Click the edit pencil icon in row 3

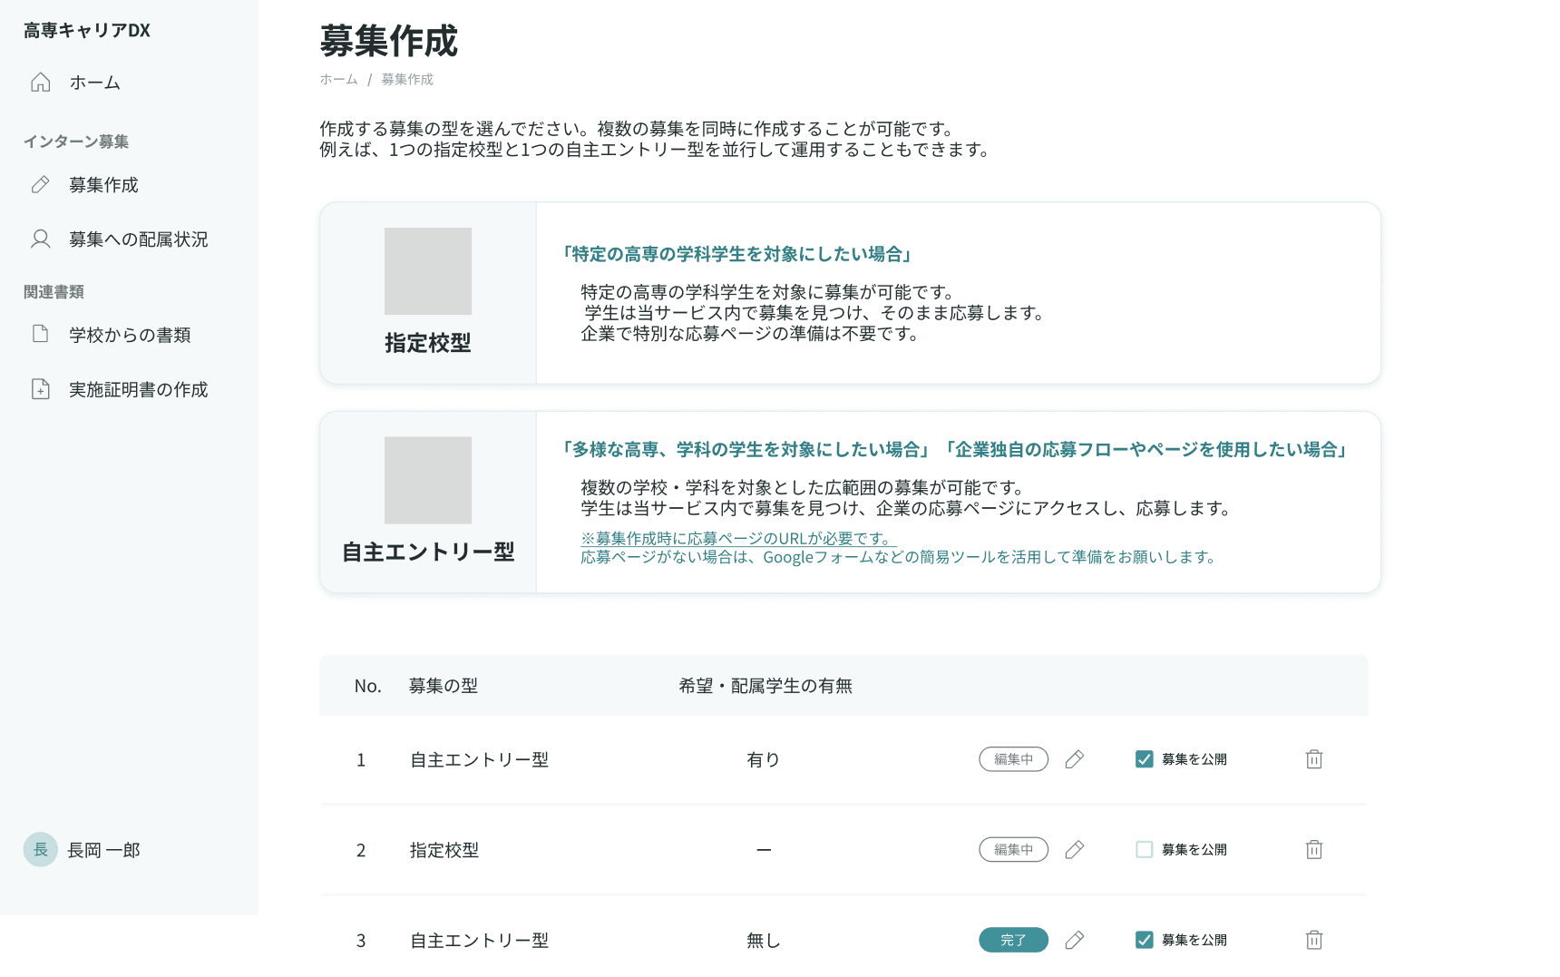[1075, 940]
